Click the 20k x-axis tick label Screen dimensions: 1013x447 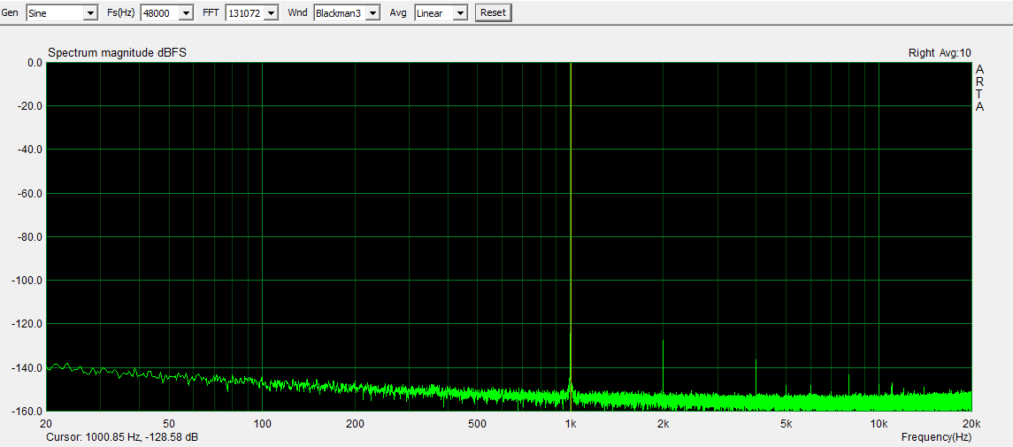point(971,424)
